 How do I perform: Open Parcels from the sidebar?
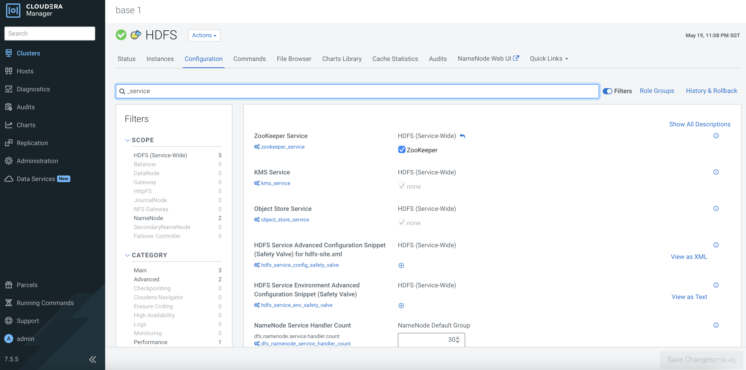click(27, 285)
